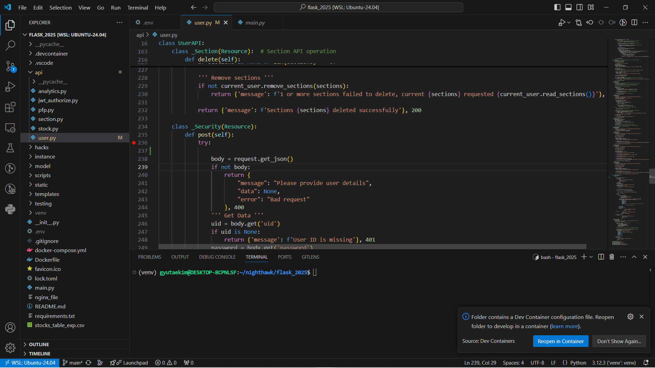655x368 pixels.
Task: Expand the __pycache__ root folder
Action: [49, 44]
